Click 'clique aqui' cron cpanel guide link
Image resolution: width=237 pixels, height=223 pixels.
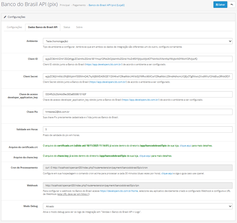pyautogui.click(x=167, y=173)
